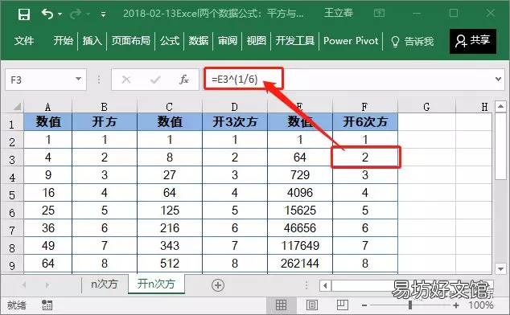Click header cell 开3次方

235,122
